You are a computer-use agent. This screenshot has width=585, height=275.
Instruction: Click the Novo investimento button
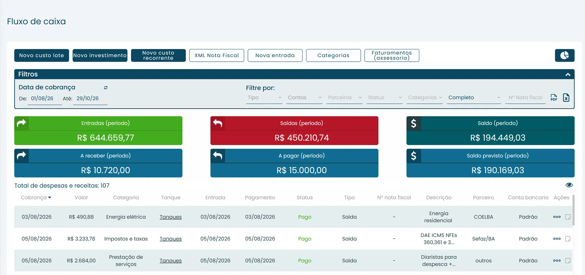(100, 56)
